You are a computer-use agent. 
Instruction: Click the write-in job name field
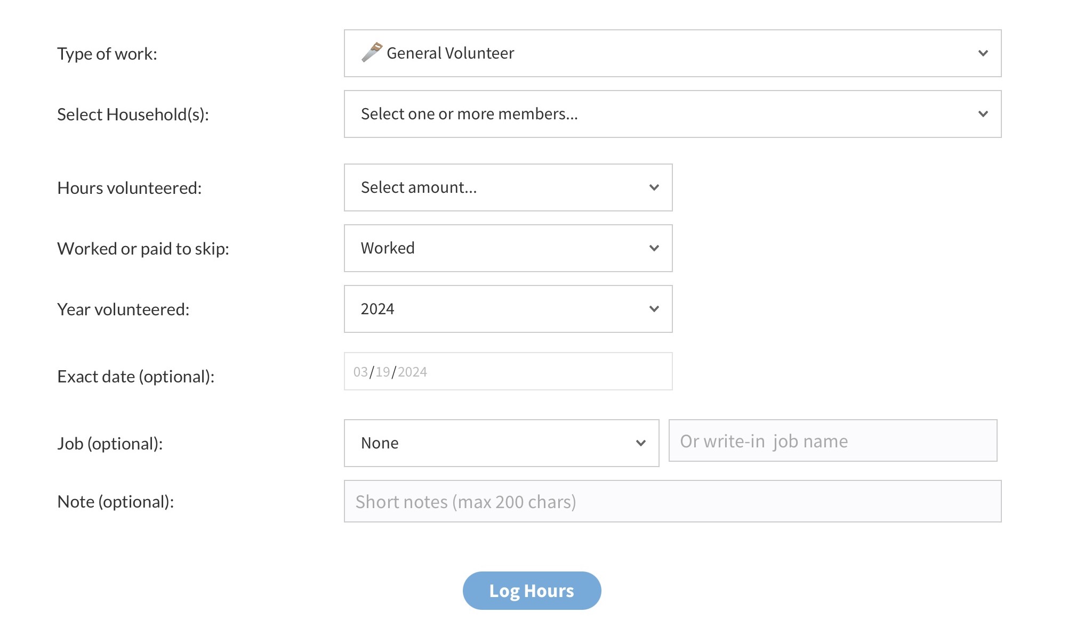point(832,440)
